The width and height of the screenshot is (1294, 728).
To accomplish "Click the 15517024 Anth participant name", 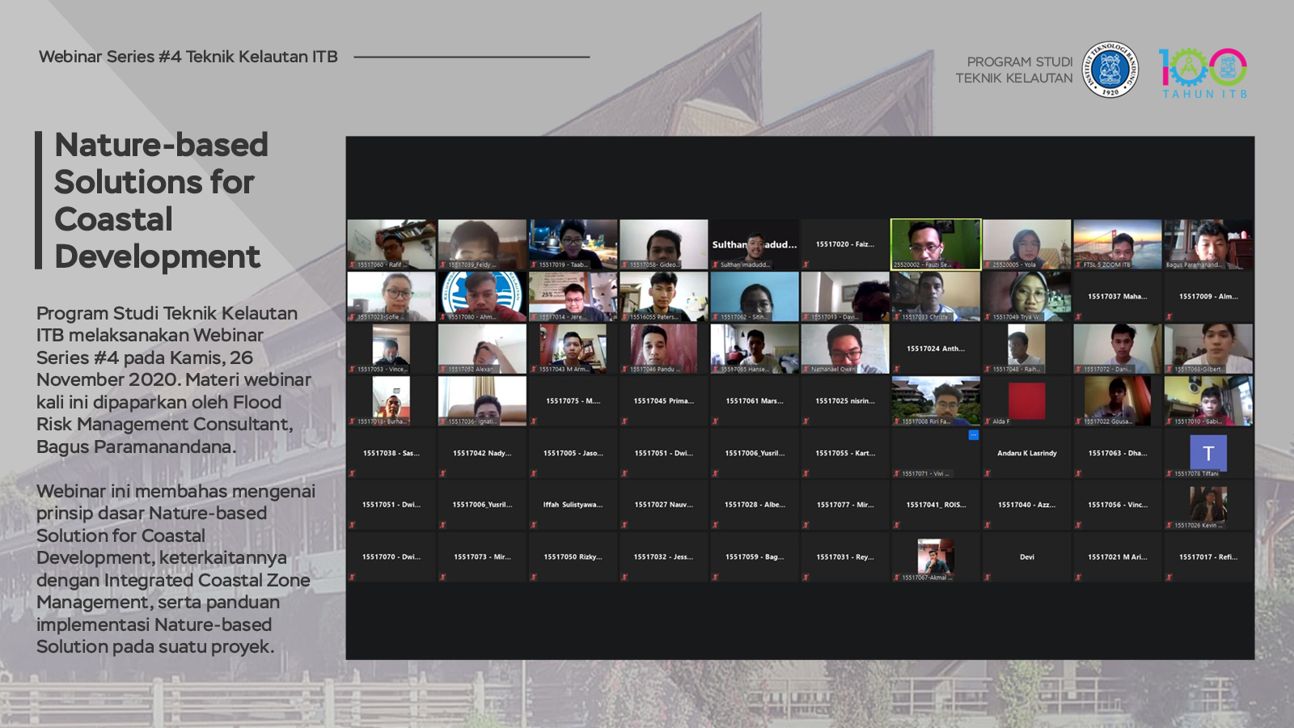I will coord(936,349).
